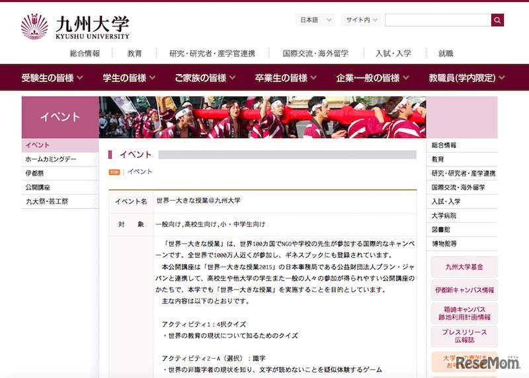
Task: Open 図書館 in the right sidebar
Action: pos(463,229)
